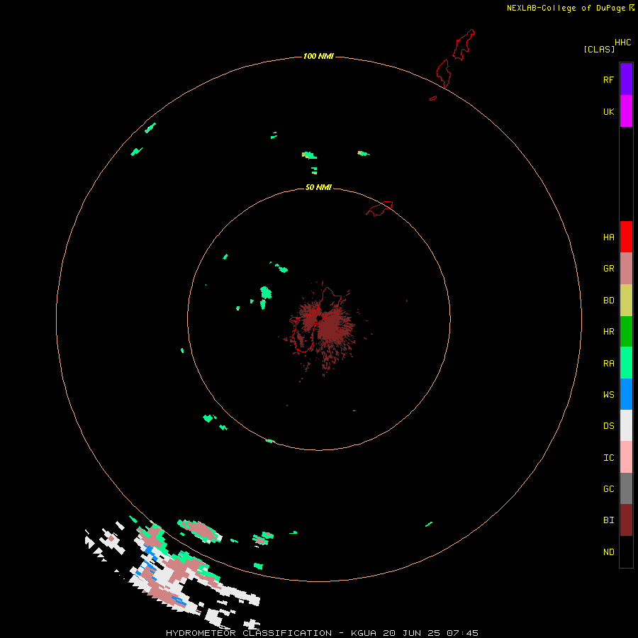This screenshot has height=638, width=638.
Task: Click the DS legend label
Action: click(608, 425)
